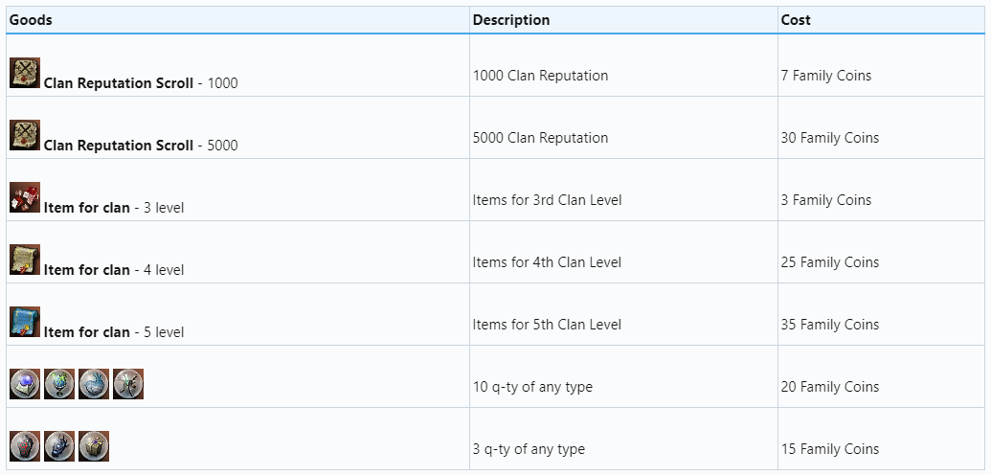Click the Cost column header
This screenshot has height=475, width=991.
[796, 20]
